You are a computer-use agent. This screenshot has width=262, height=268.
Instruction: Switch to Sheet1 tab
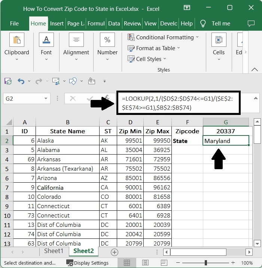point(54,251)
